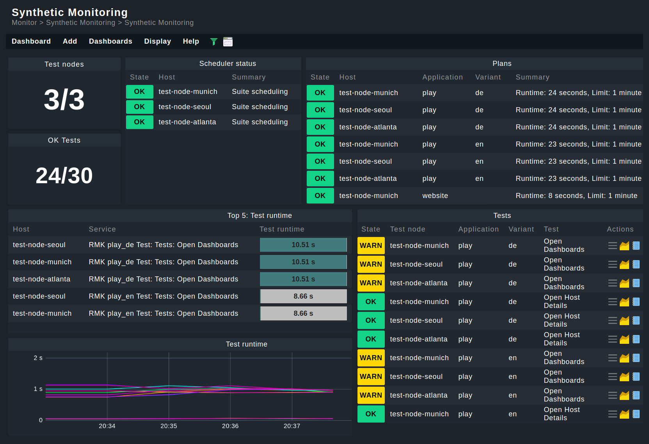The height and width of the screenshot is (444, 649).
Task: Open the hamburger actions icon for test-node-atlanta WARN row
Action: [612, 283]
